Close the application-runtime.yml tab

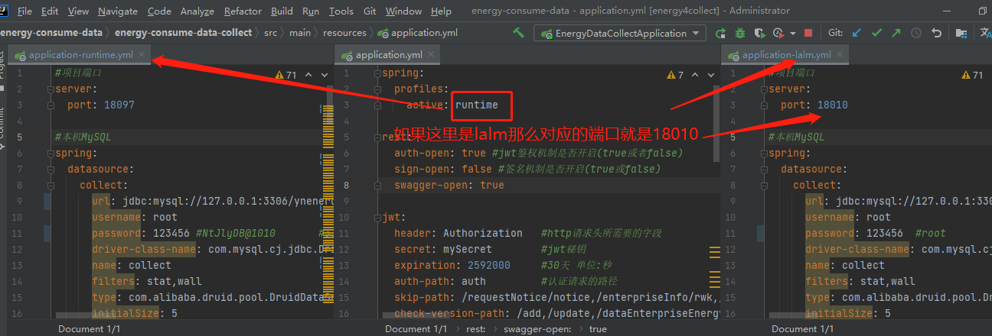142,55
